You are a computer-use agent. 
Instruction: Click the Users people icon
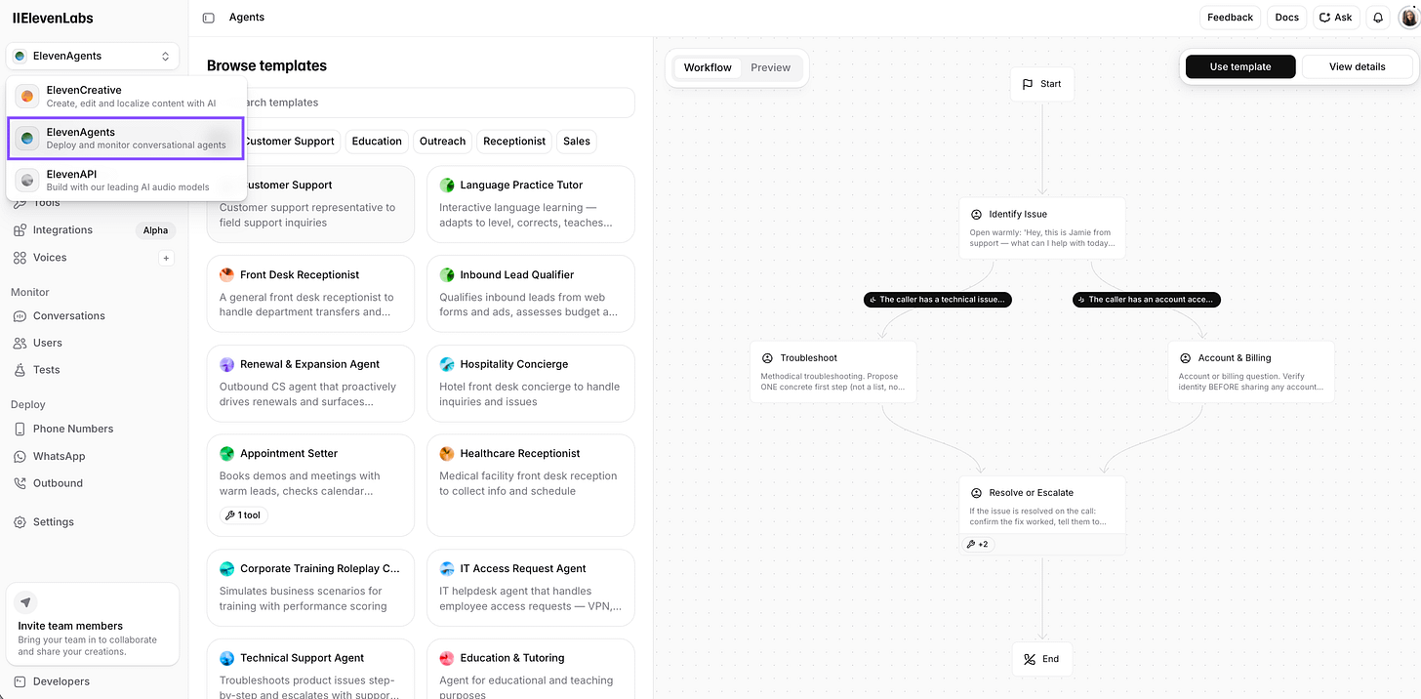point(20,344)
